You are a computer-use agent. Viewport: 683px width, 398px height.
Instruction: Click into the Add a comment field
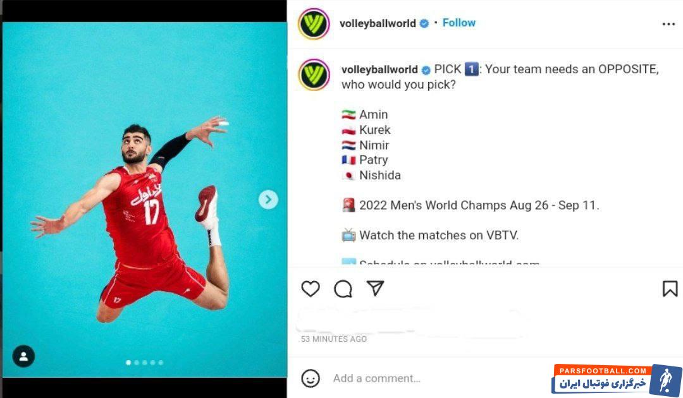440,378
